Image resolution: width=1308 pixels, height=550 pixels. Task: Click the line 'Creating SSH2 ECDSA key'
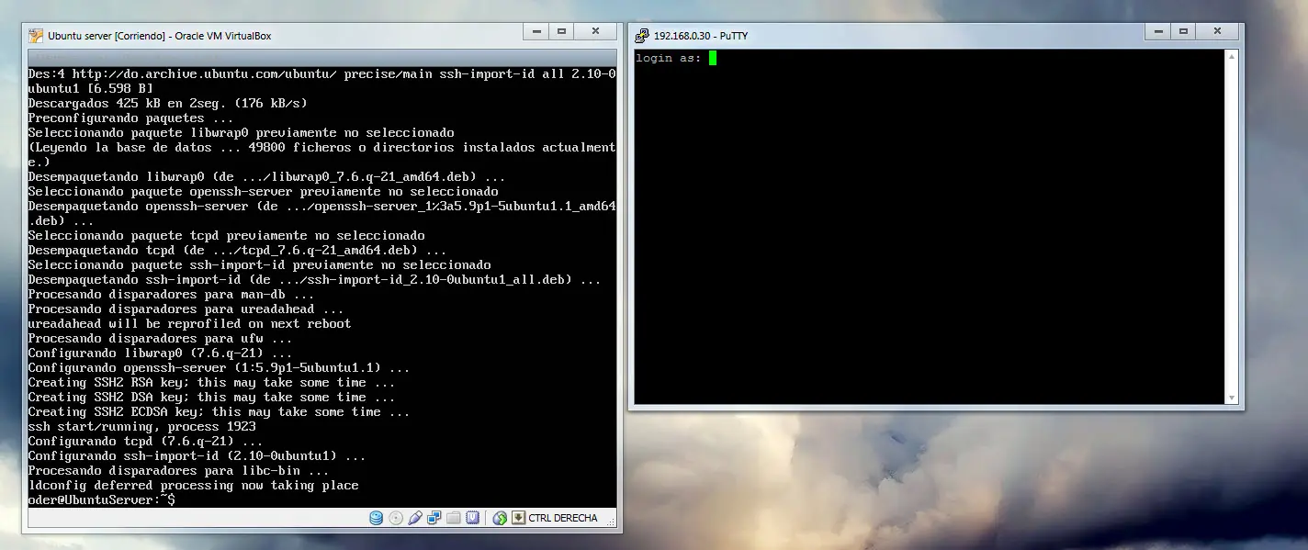(219, 411)
